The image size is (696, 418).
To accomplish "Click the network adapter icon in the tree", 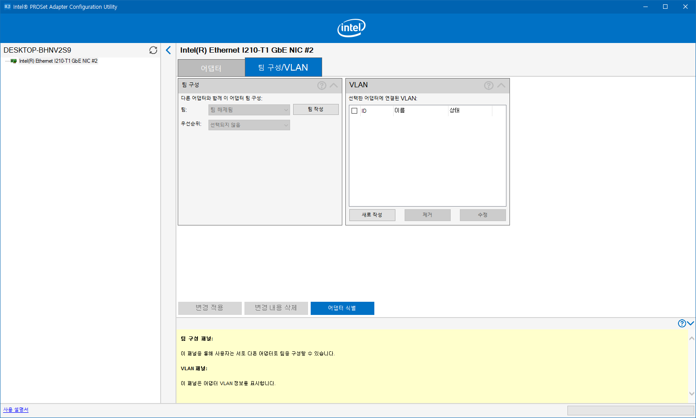I will click(14, 61).
